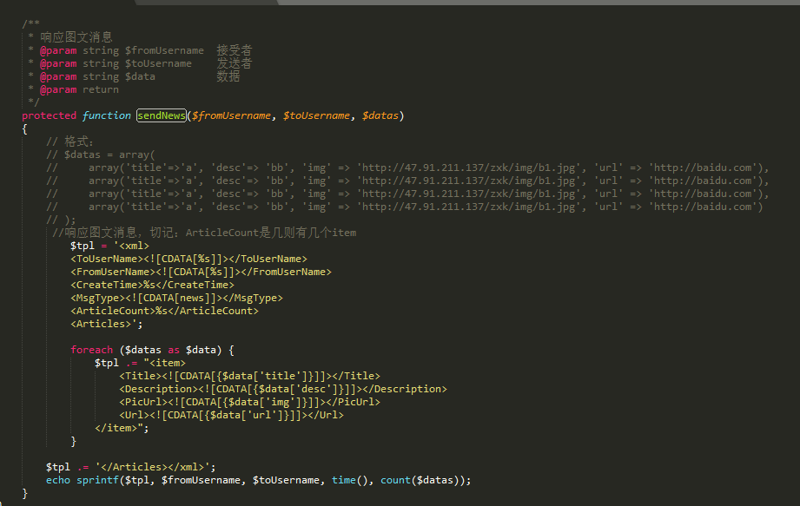This screenshot has height=506, width=800.
Task: Click the protected keyword
Action: pyautogui.click(x=49, y=115)
